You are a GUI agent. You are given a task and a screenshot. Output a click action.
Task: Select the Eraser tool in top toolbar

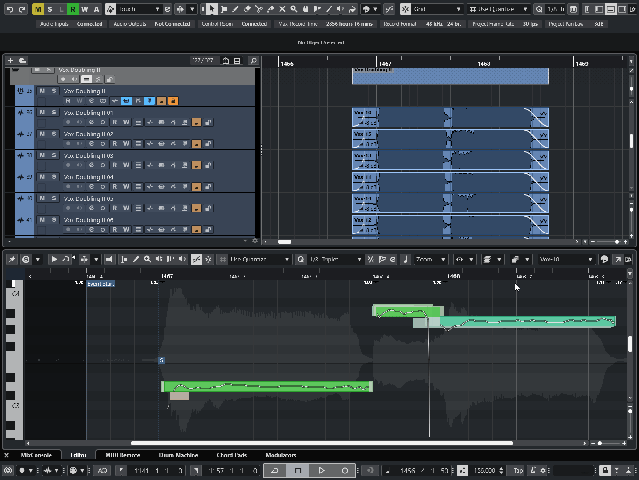coord(247,9)
